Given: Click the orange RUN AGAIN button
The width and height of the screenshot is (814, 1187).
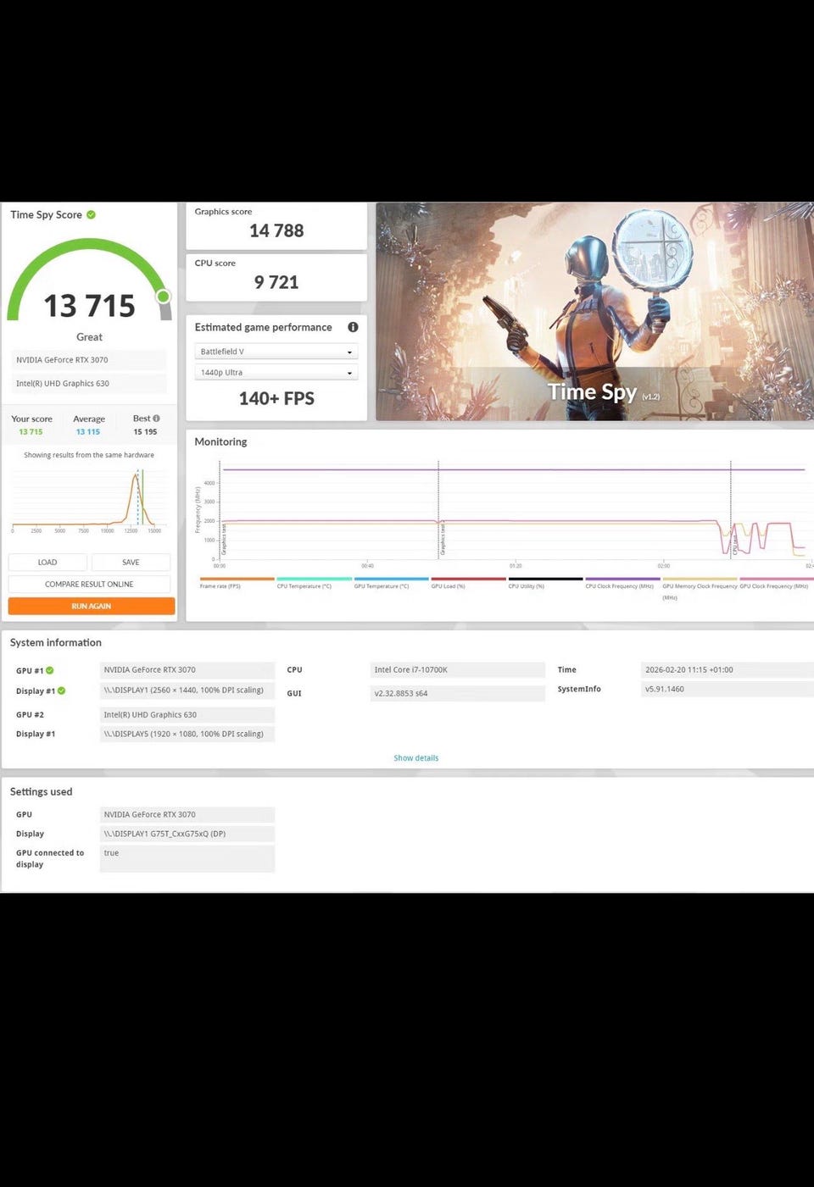Looking at the screenshot, I should (92, 607).
